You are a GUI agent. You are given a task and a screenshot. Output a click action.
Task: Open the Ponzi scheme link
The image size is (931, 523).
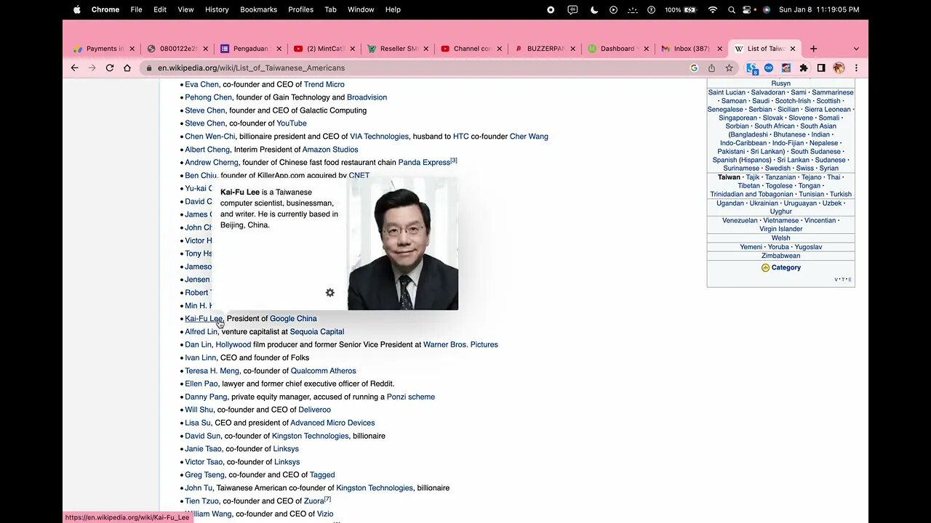coord(411,397)
